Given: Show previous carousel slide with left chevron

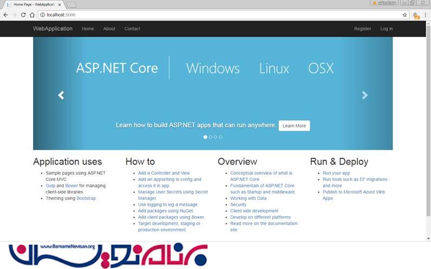Looking at the screenshot, I should [x=61, y=95].
